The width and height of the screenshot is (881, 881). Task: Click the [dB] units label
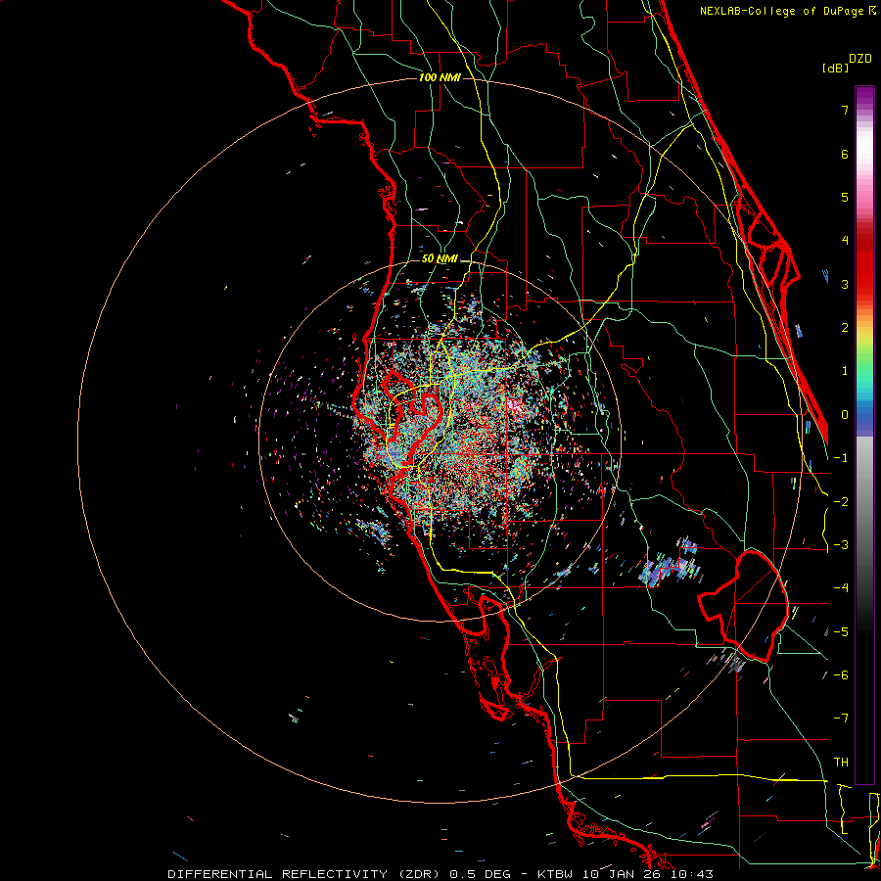836,68
